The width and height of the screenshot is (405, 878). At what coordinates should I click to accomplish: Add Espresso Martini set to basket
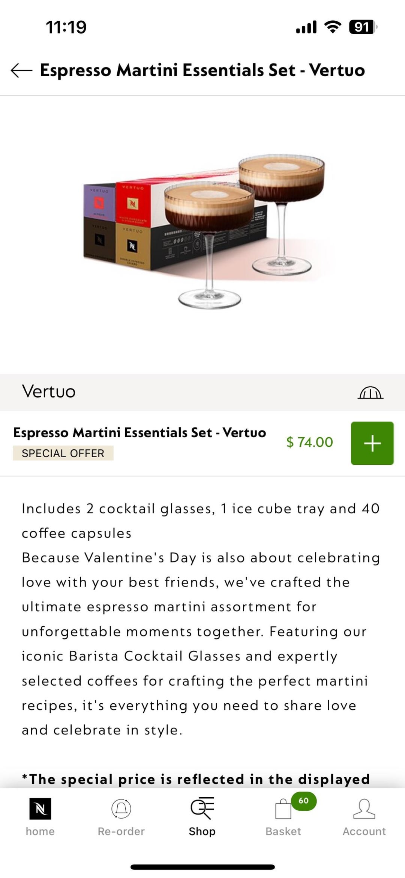pos(372,443)
